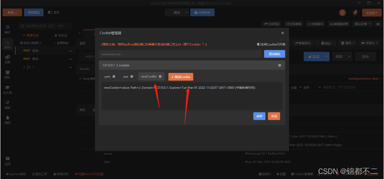Image resolution: width=384 pixels, height=179 pixels.
Task: Click the project search input field
Action: tap(46, 26)
